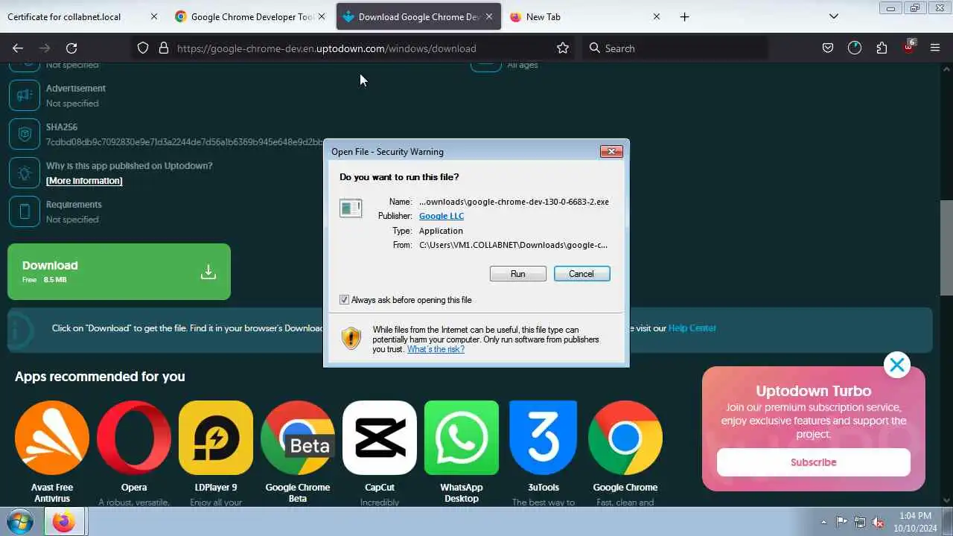
Task: Close the Certificate for collabnet.local tab
Action: point(154,16)
